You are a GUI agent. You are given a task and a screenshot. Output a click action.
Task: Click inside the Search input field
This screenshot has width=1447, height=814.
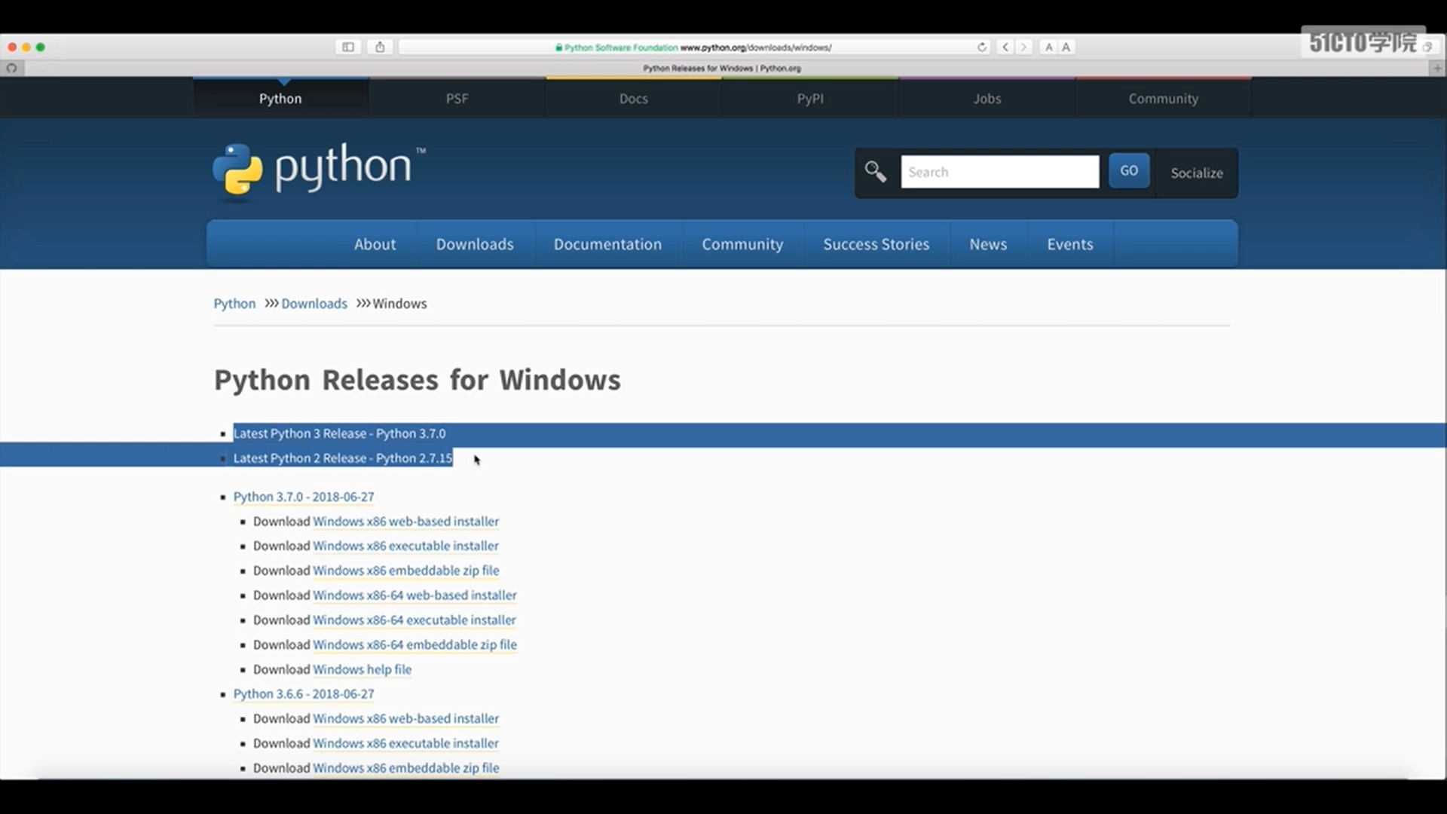coord(999,171)
